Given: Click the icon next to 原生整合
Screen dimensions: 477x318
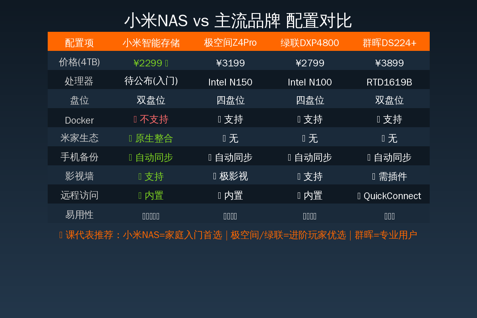Looking at the screenshot, I should tap(130, 138).
